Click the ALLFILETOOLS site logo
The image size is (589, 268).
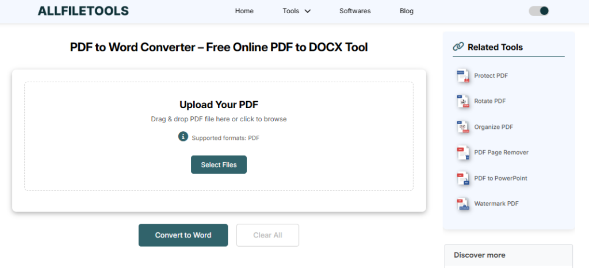[x=83, y=11]
